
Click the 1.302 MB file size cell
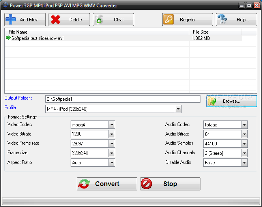(x=201, y=38)
